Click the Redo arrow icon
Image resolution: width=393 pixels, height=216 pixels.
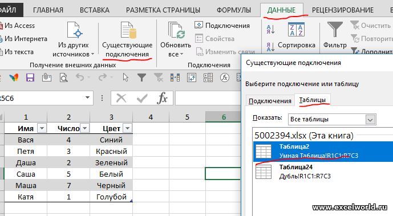coord(103,78)
